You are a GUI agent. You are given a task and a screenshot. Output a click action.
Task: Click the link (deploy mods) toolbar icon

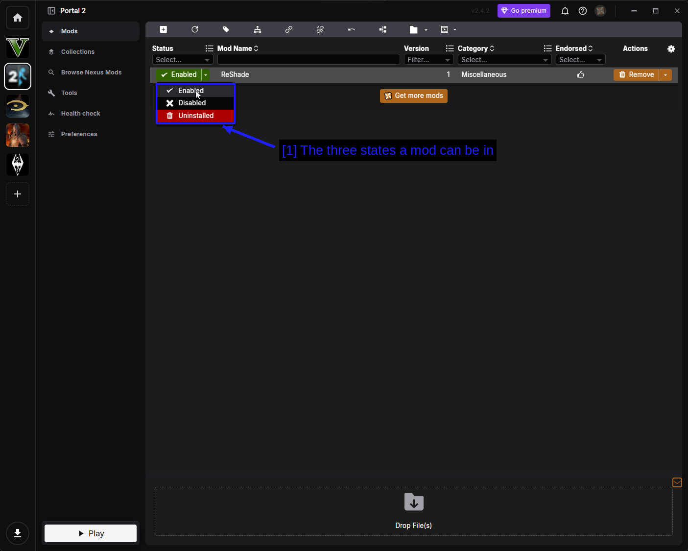tap(289, 30)
